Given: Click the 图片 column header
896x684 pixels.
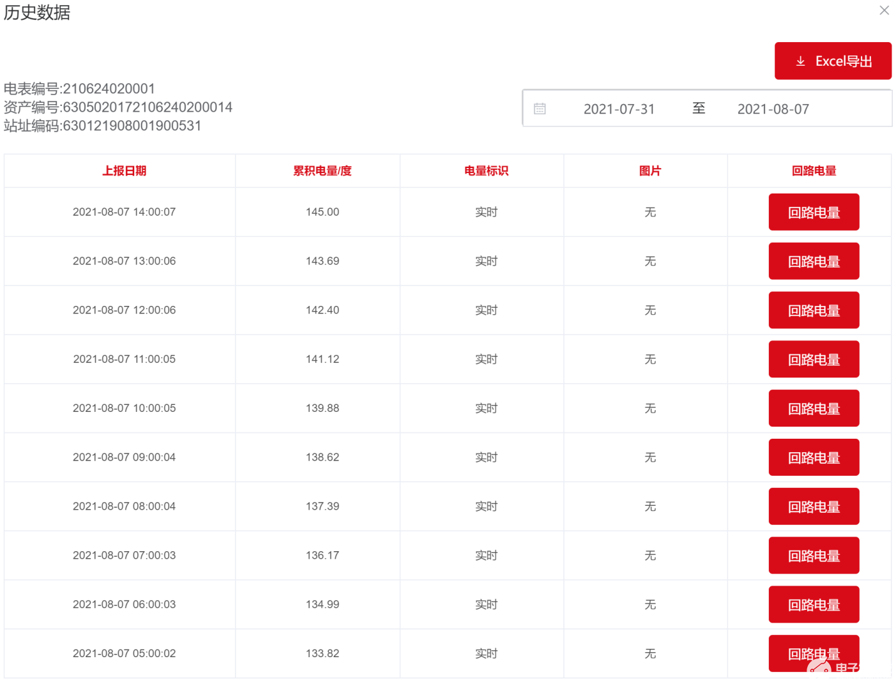Looking at the screenshot, I should [x=650, y=171].
